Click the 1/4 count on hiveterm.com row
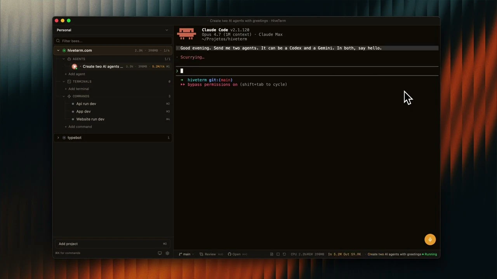497x279 pixels. (x=166, y=50)
